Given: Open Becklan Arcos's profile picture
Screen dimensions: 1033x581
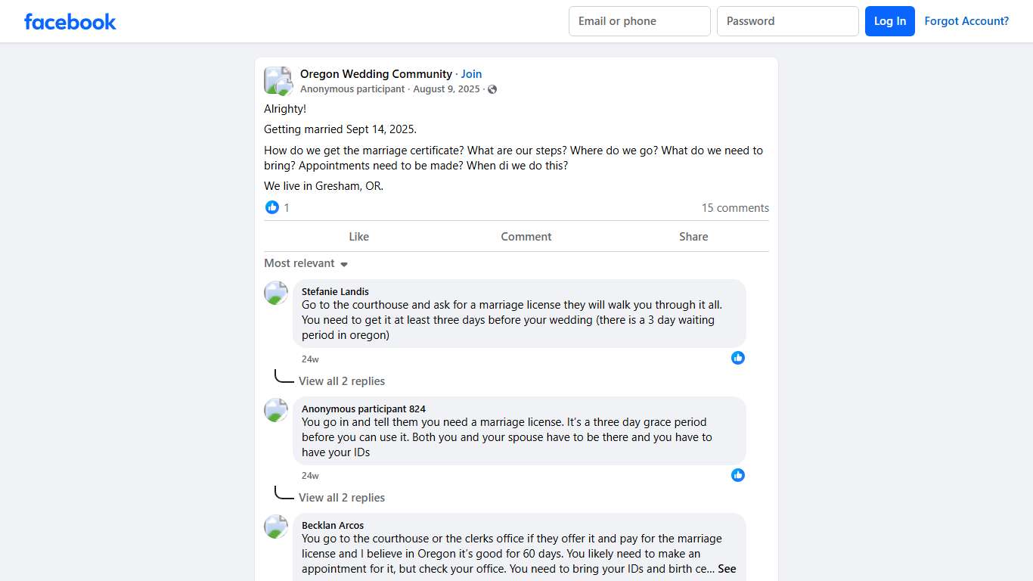Looking at the screenshot, I should pyautogui.click(x=276, y=527).
